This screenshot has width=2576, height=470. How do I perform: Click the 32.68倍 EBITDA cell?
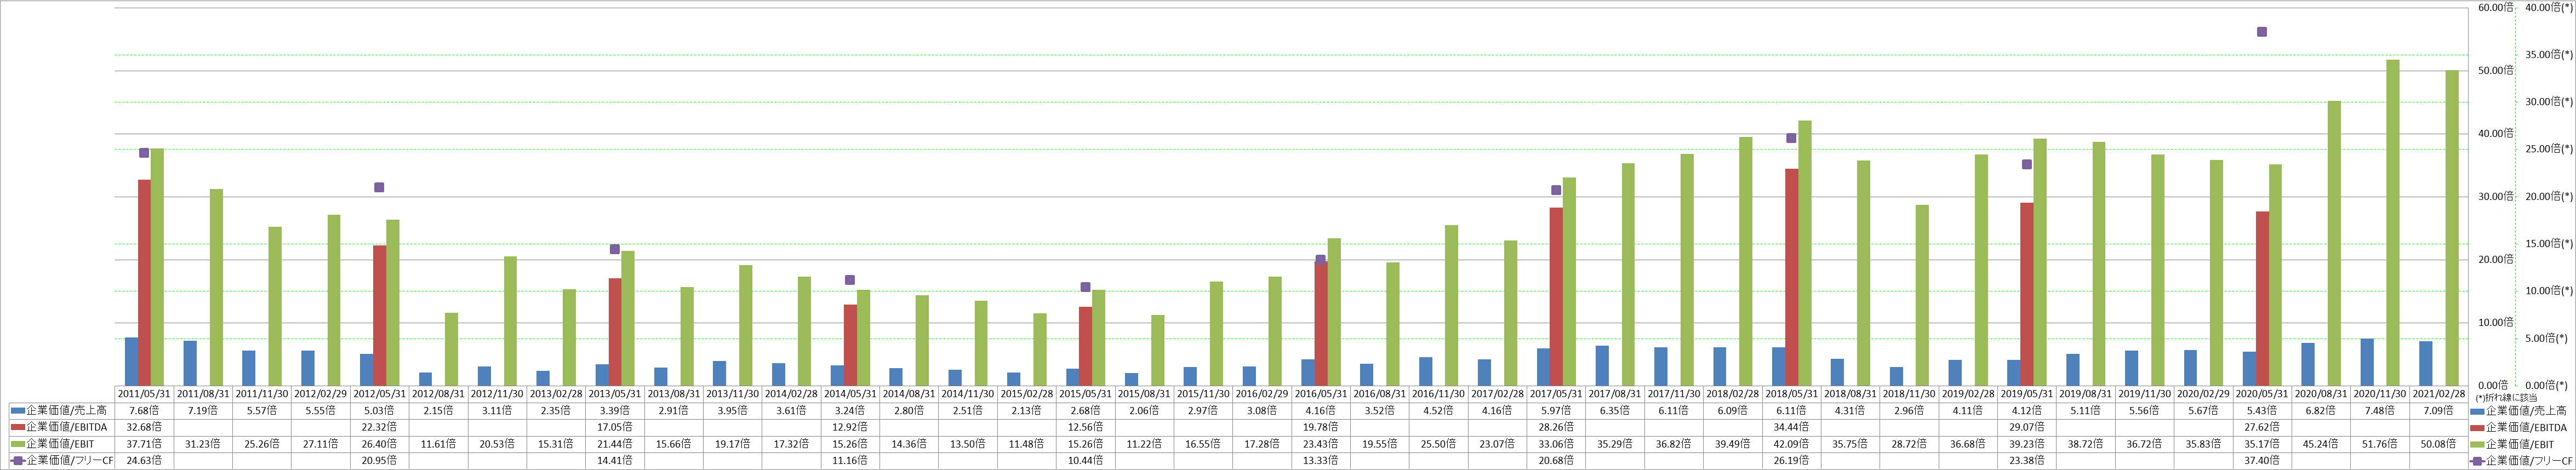tap(145, 427)
